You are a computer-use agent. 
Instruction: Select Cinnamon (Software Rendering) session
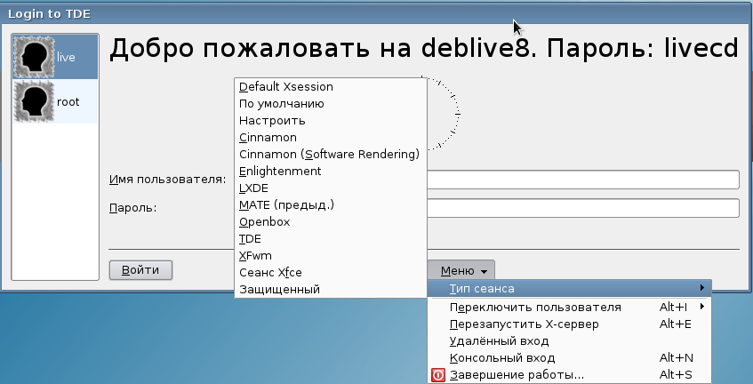(x=331, y=154)
